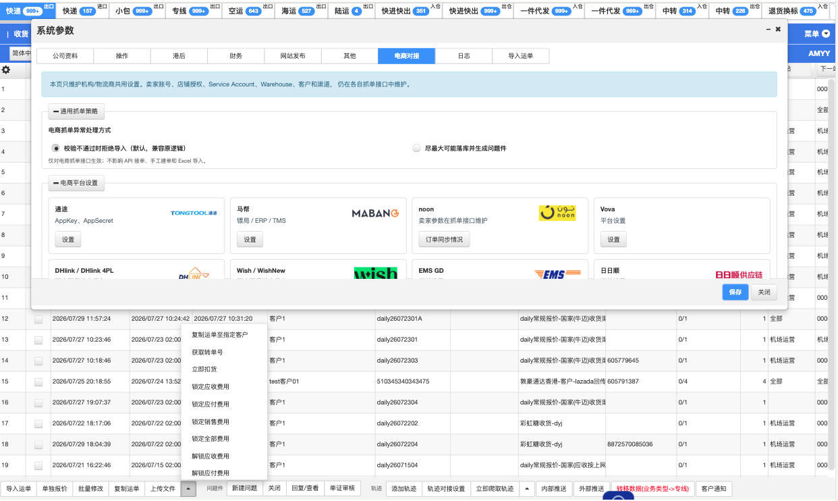Open 设置 for the 通途 platform
Viewport: 838px width, 501px height.
pyautogui.click(x=68, y=240)
